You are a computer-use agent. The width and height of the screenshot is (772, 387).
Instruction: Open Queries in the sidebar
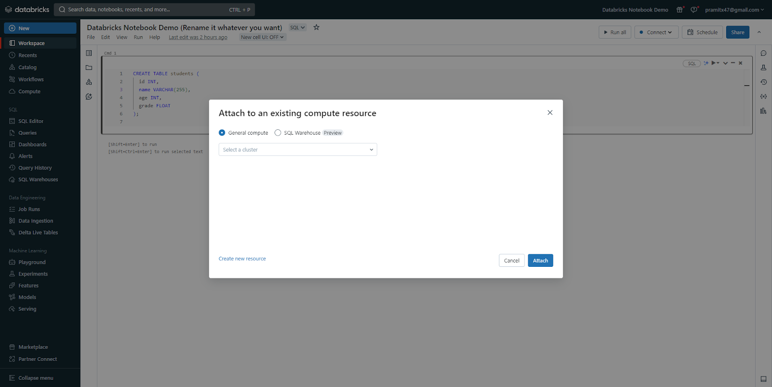tap(40, 133)
